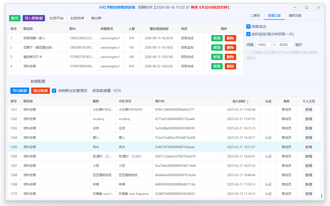Click the 全部结束 button

[77, 18]
